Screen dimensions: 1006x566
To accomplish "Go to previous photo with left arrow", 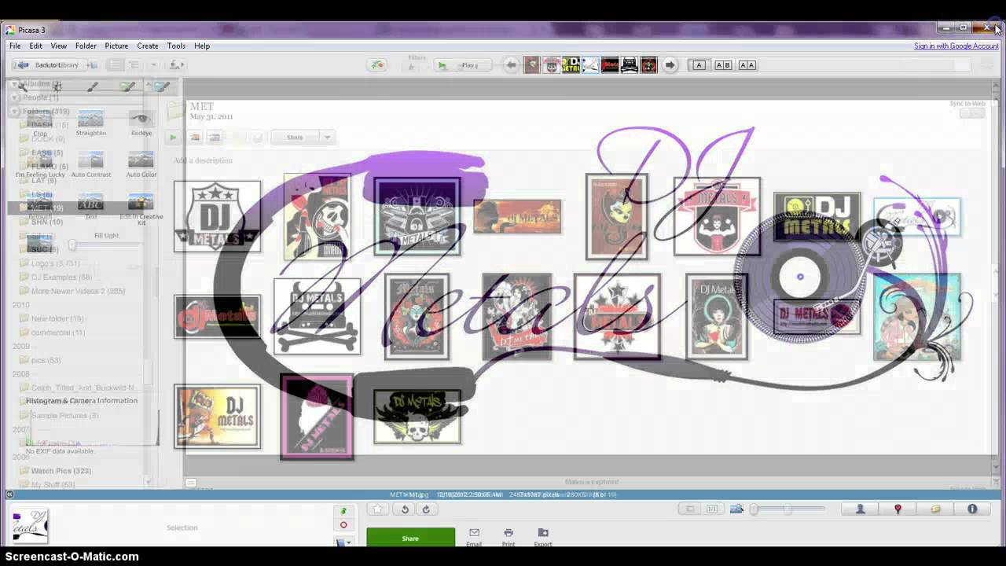I will 512,65.
